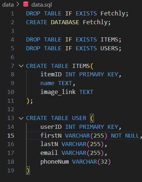Click 'userID' column name
This screenshot has height=182, width=142.
click(51, 127)
